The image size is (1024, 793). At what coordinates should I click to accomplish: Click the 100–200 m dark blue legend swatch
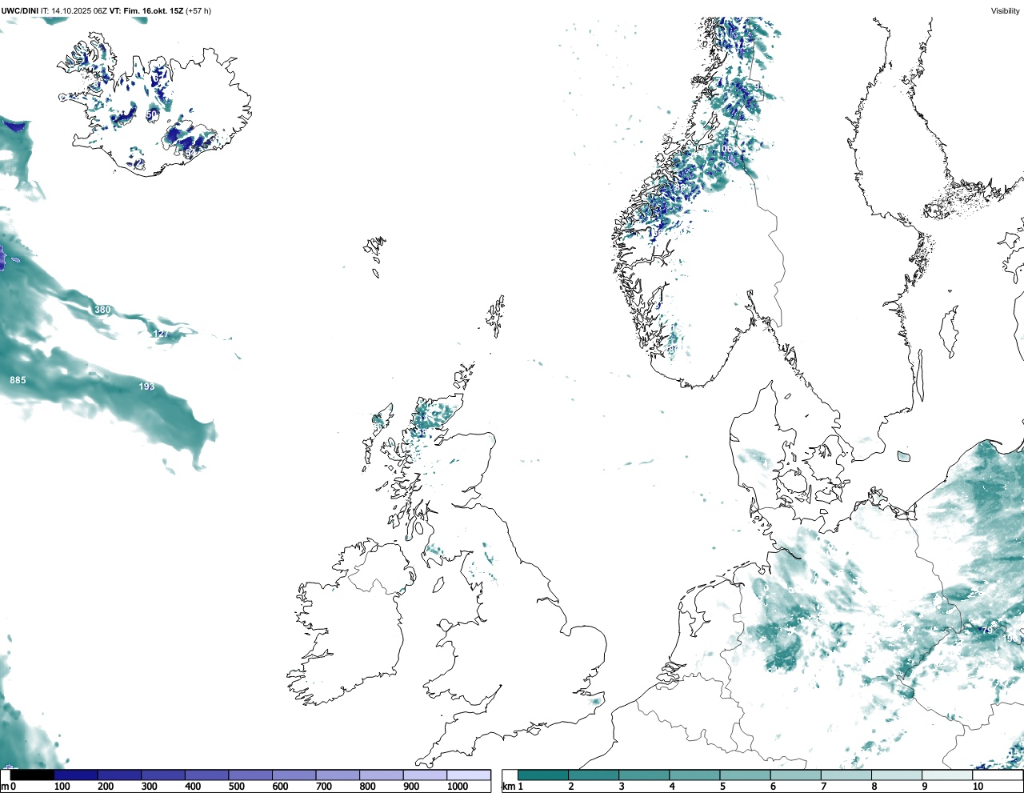pos(76,775)
